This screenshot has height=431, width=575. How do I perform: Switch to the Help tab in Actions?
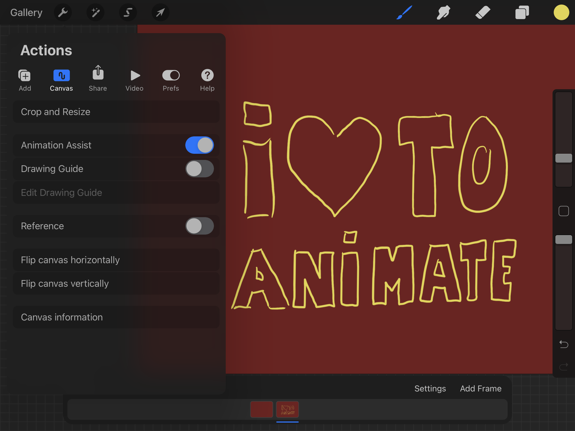207,81
